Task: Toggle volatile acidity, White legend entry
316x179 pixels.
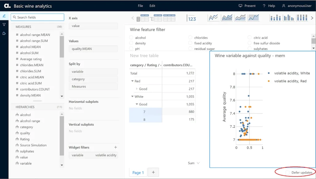Action: (289, 73)
